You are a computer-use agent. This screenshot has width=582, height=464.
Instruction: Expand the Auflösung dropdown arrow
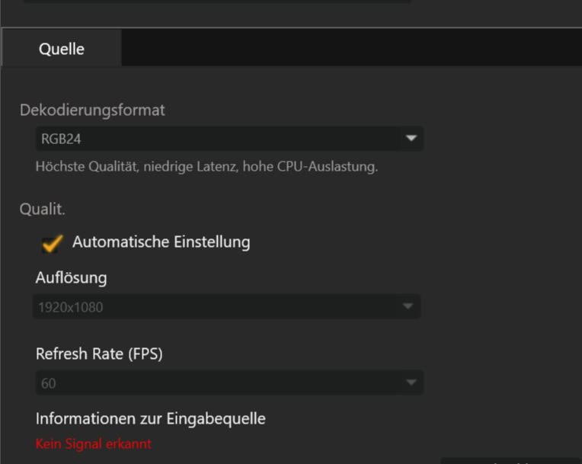408,306
